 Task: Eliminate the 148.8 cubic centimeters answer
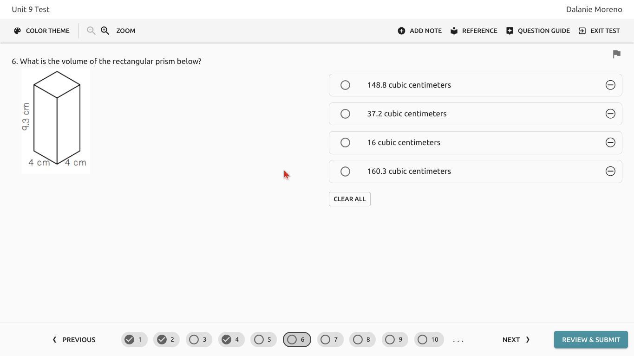click(x=610, y=85)
